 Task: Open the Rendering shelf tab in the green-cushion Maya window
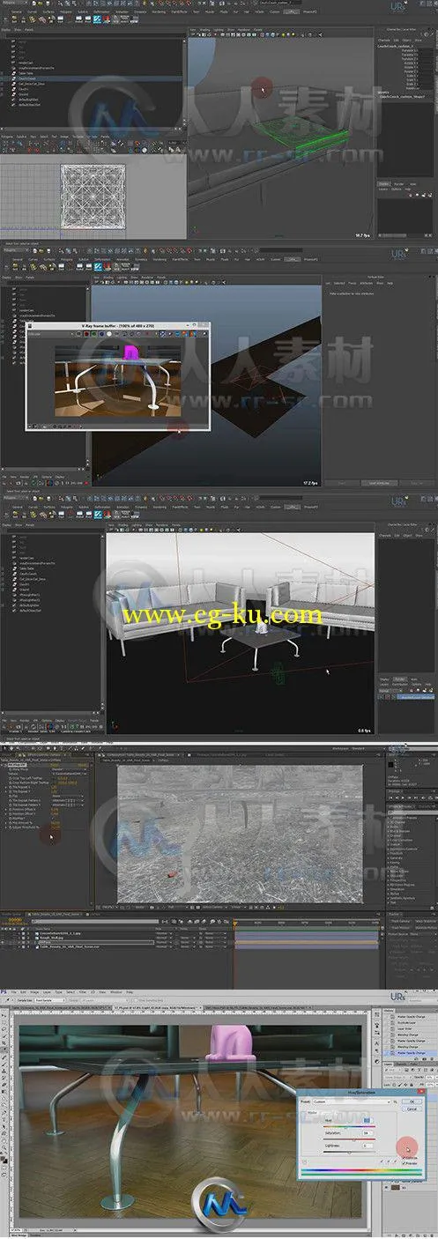pyautogui.click(x=159, y=12)
